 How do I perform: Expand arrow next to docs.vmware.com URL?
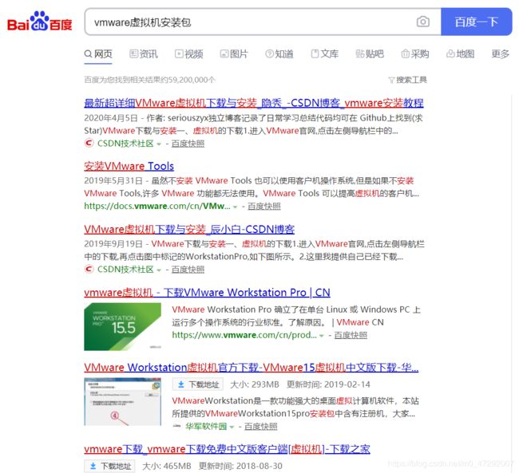click(x=236, y=207)
